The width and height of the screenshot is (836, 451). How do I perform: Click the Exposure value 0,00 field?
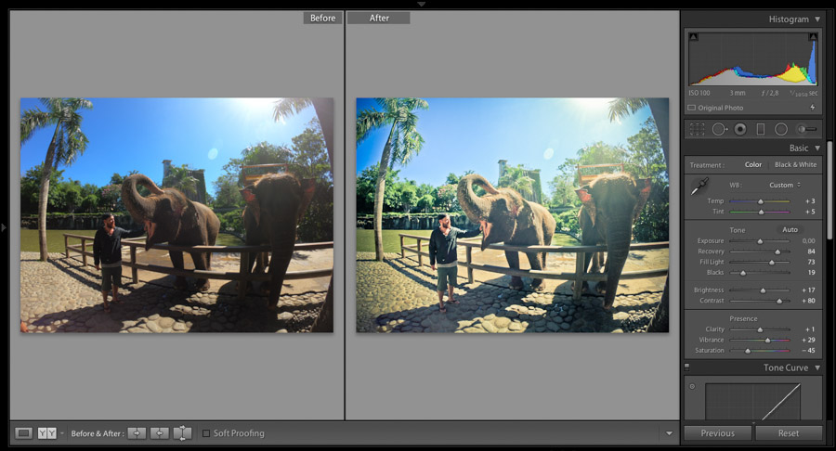click(x=808, y=240)
